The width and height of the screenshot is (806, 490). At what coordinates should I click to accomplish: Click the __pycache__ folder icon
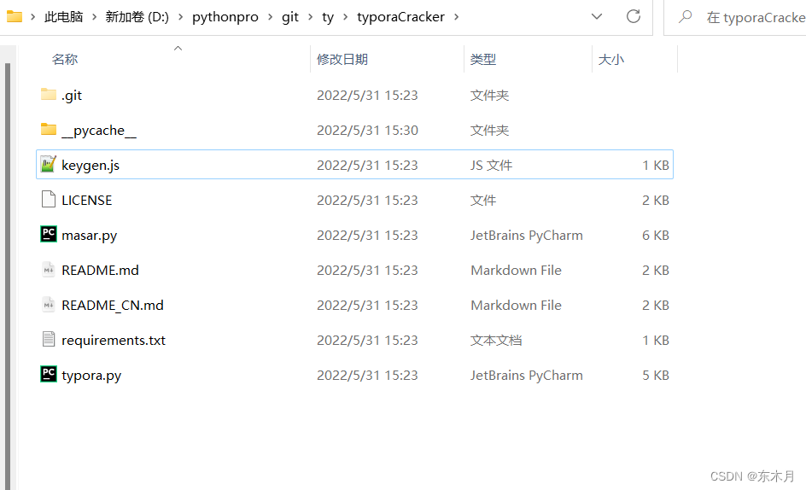[49, 129]
